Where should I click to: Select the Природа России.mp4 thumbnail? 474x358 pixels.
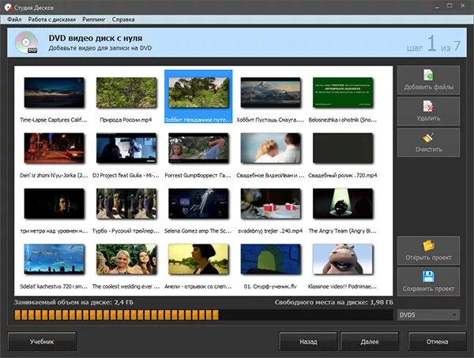126,92
